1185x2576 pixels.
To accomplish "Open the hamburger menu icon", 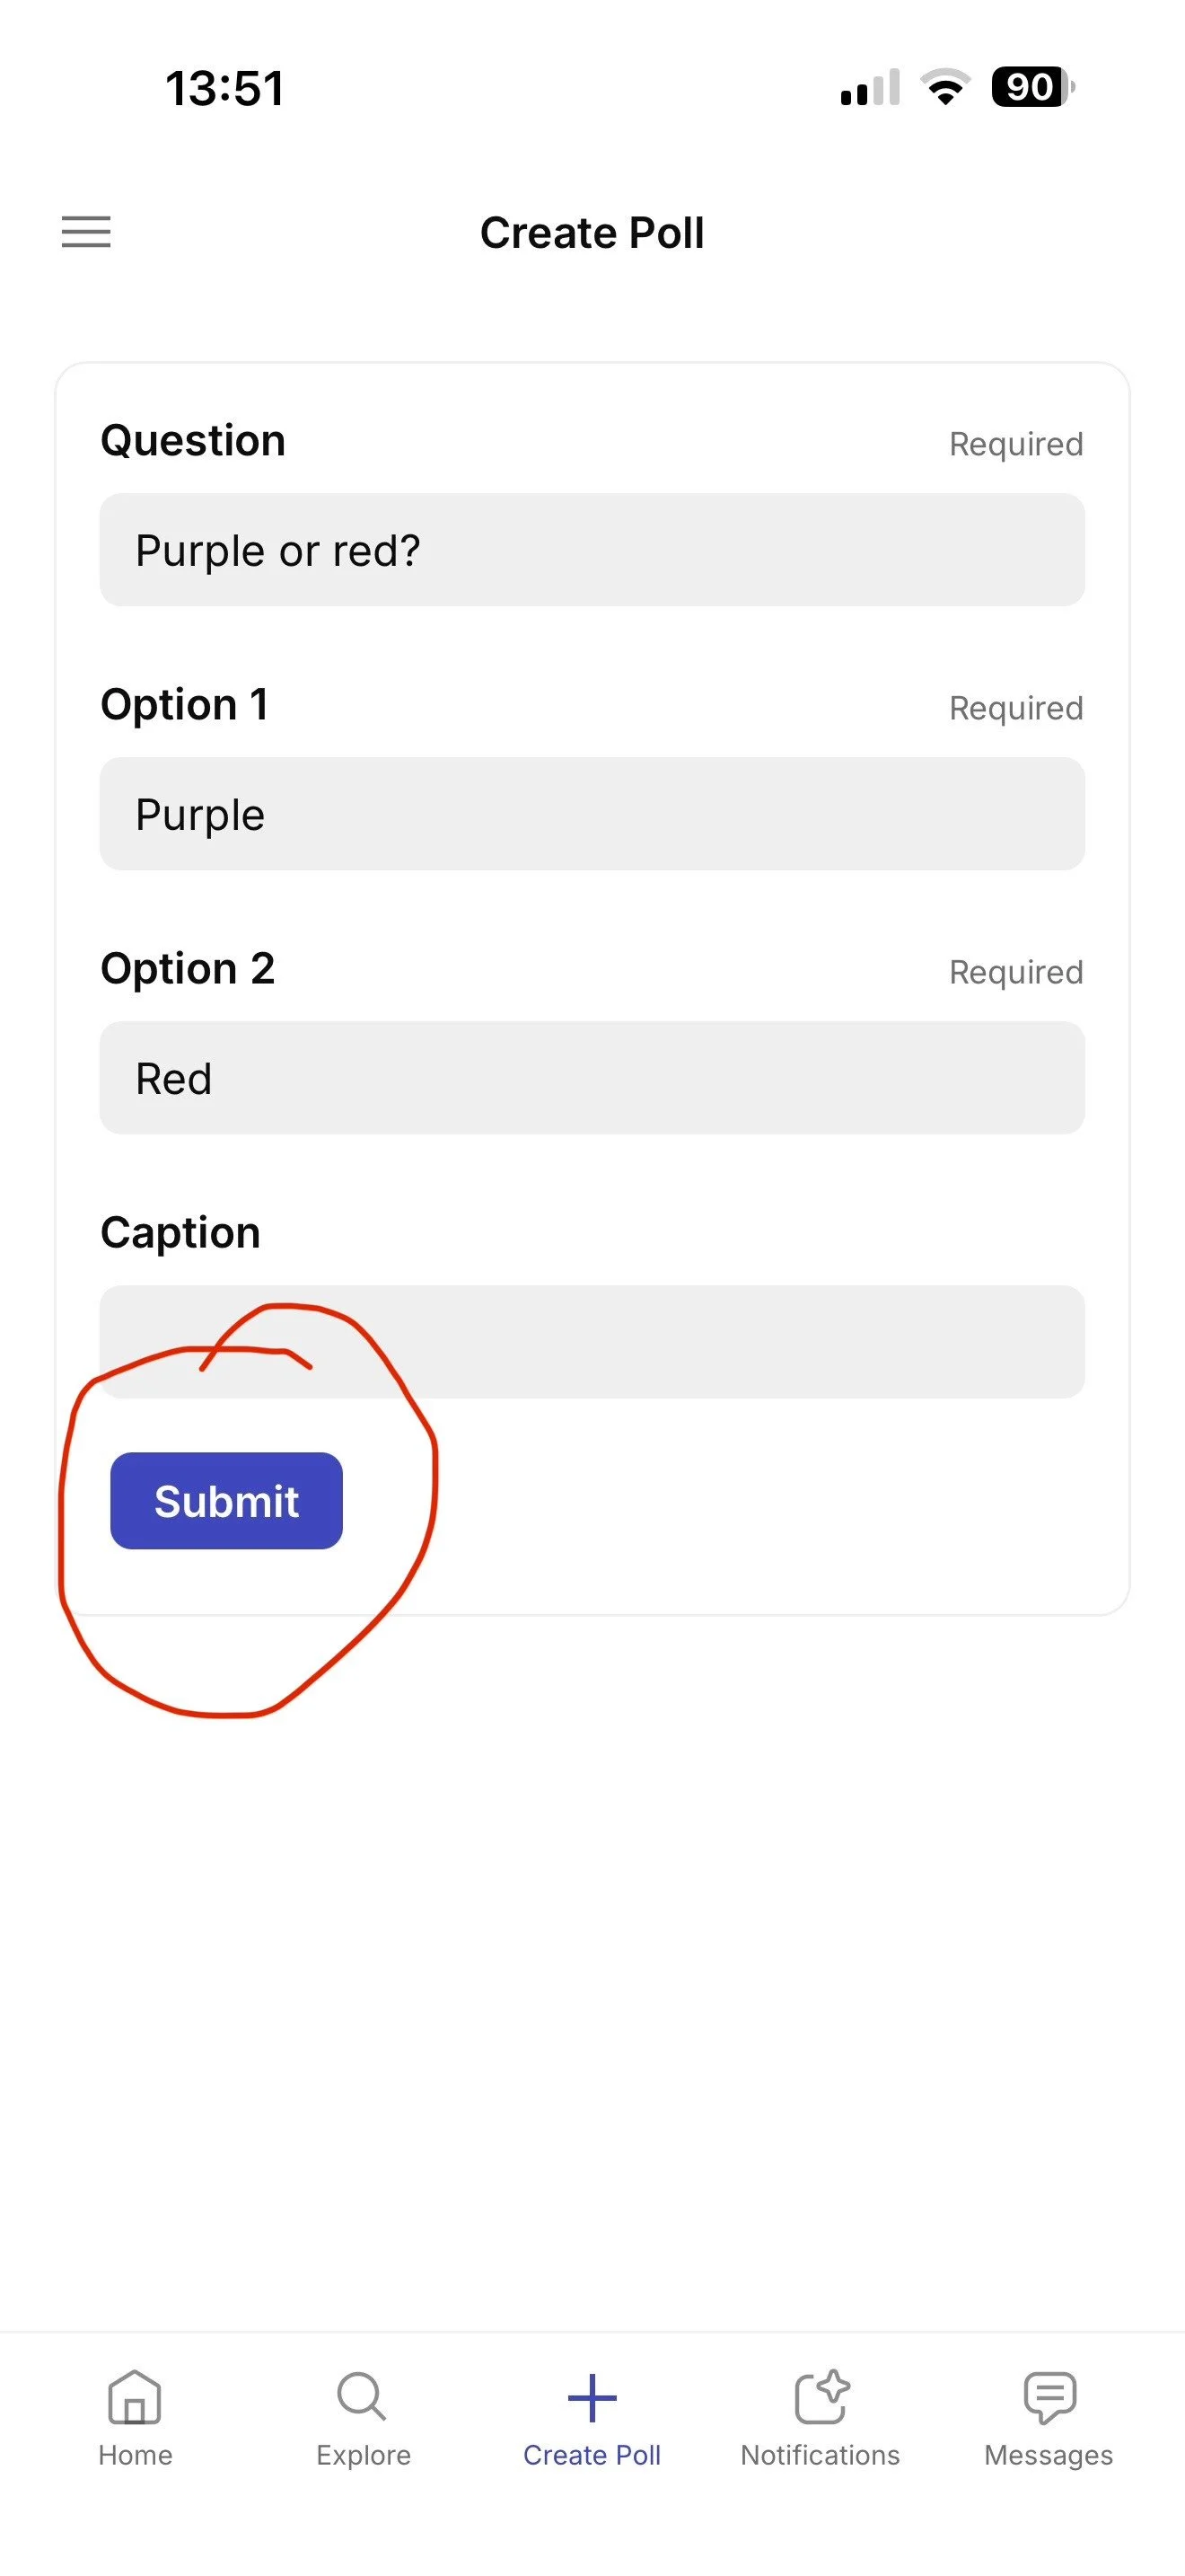I will 86,232.
